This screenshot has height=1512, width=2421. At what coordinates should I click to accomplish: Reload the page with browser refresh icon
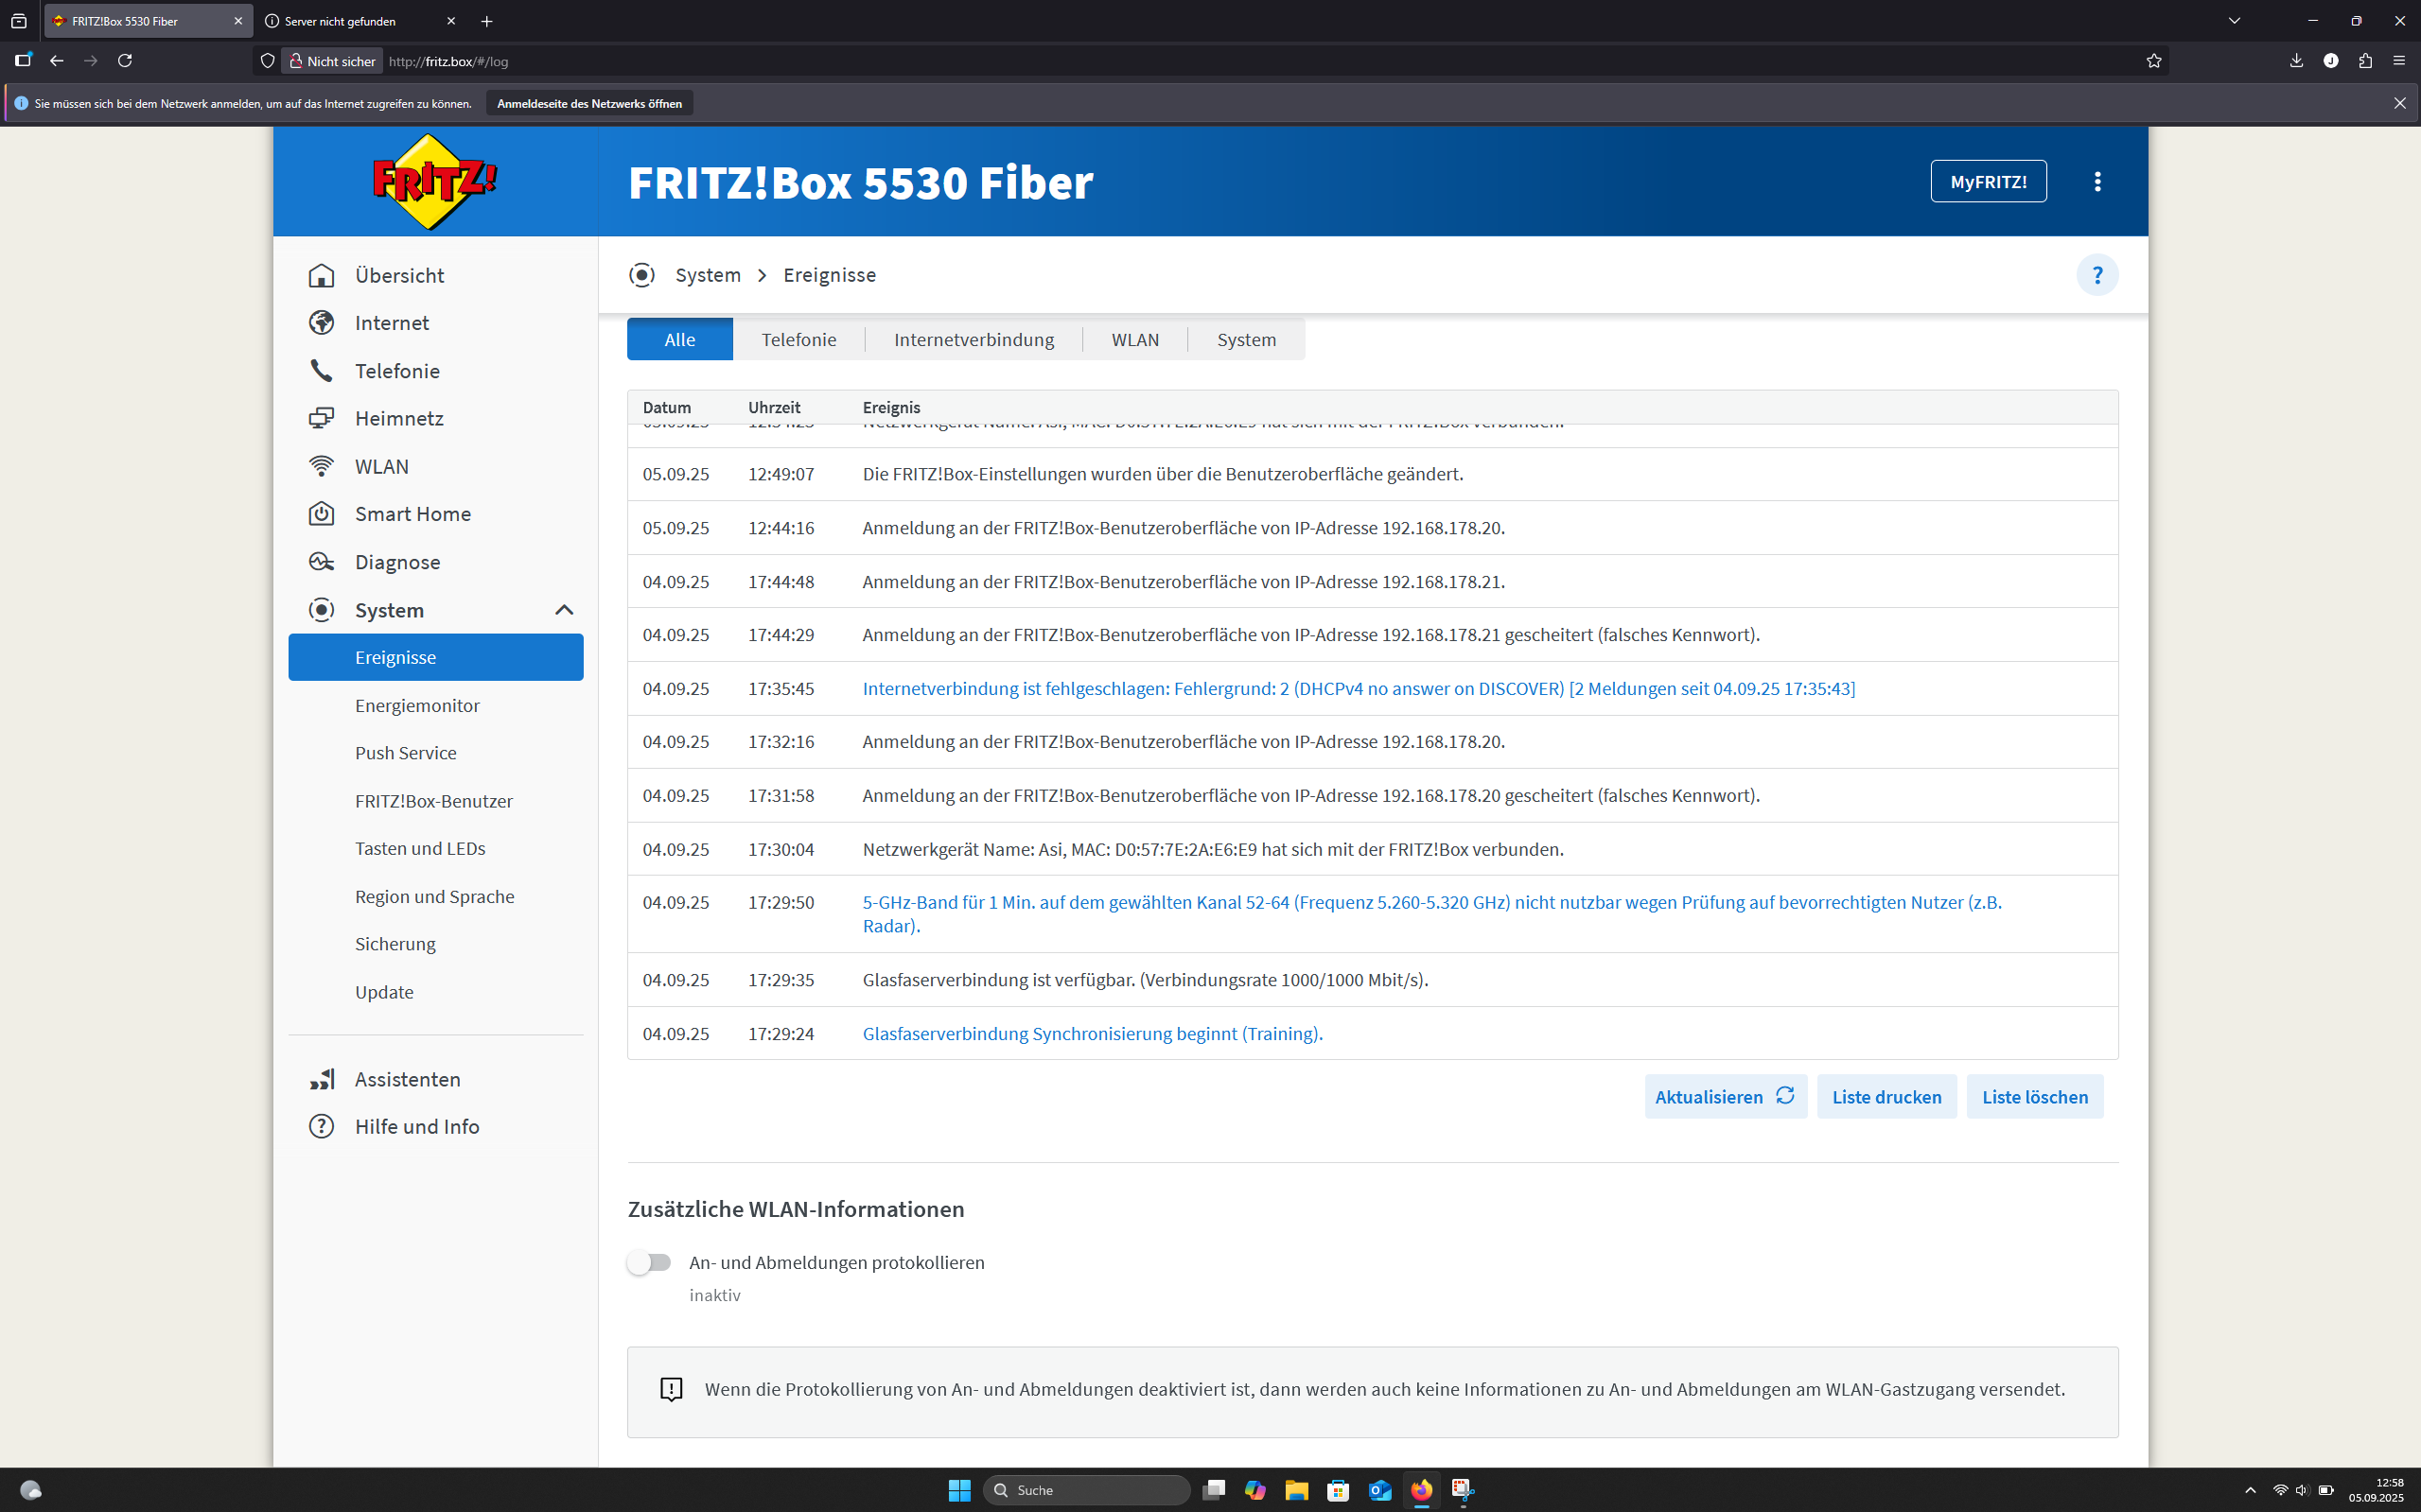[125, 61]
